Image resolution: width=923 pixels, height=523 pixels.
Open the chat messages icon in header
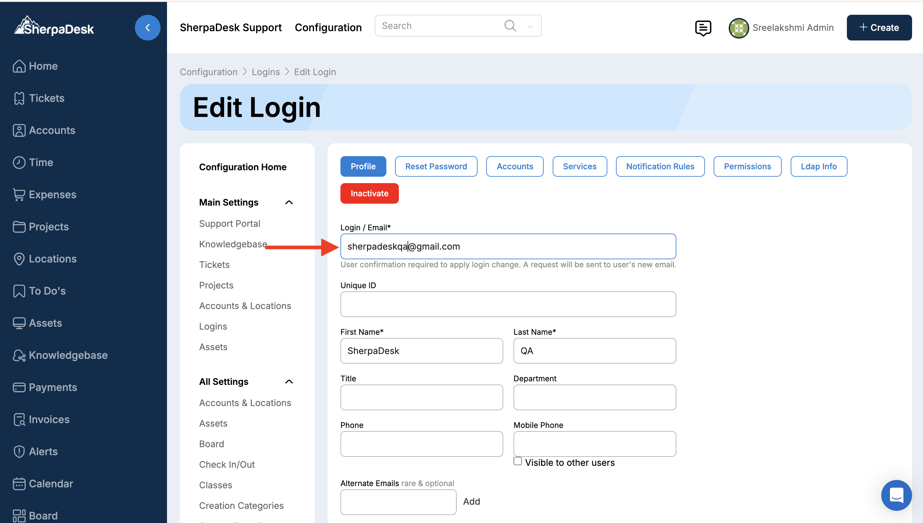703,28
